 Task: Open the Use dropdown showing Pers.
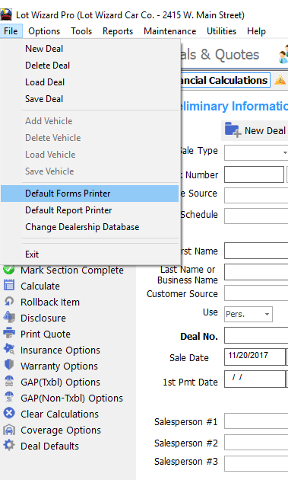(248, 314)
